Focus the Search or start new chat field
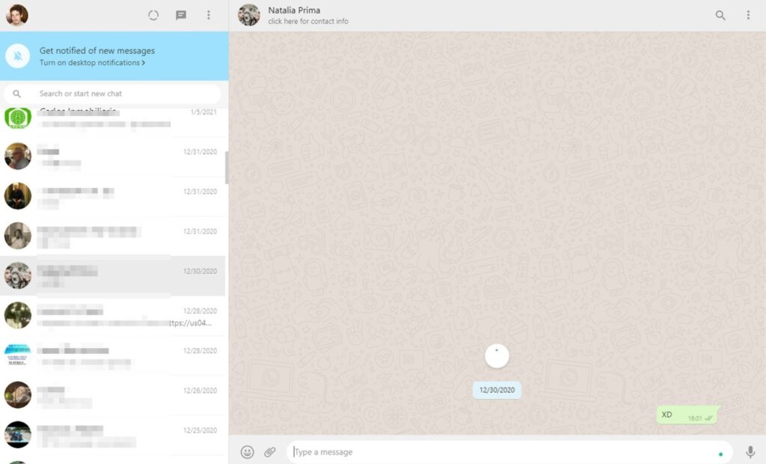The width and height of the screenshot is (766, 464). click(x=112, y=94)
